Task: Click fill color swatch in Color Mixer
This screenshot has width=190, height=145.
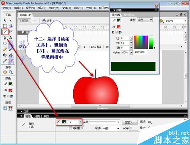Action: 119,27
